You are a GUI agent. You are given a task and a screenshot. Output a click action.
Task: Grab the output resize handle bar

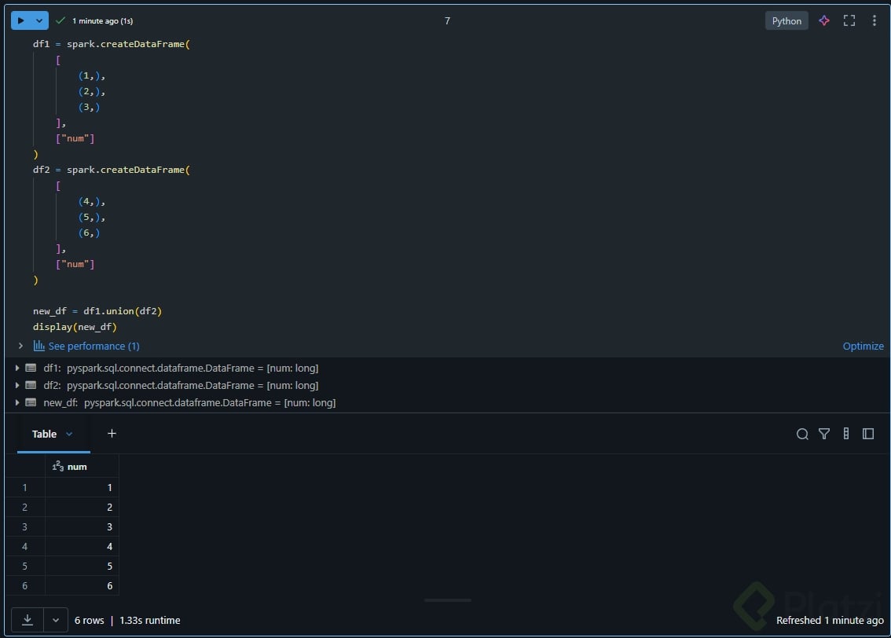448,600
